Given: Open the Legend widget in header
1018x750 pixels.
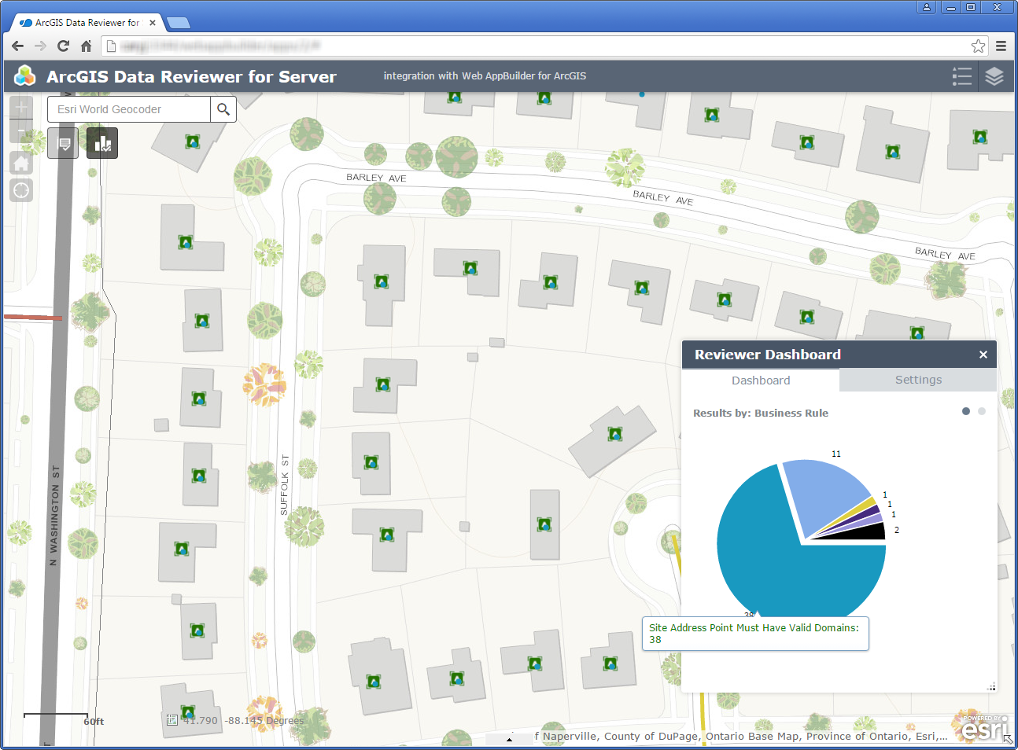Looking at the screenshot, I should click(x=961, y=76).
